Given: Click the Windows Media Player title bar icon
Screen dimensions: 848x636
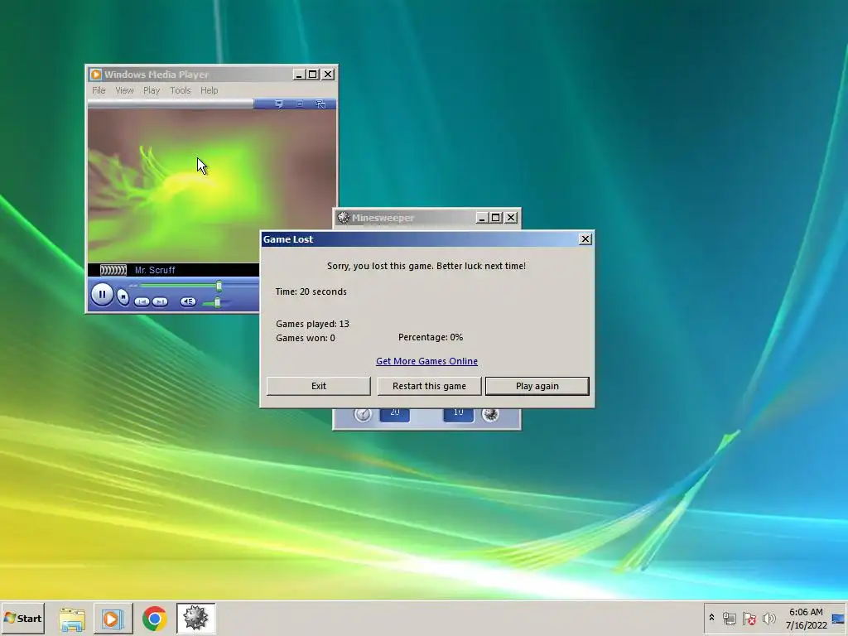Looking at the screenshot, I should (96, 74).
